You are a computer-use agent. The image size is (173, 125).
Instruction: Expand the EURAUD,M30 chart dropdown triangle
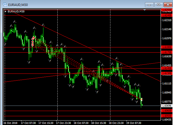point(5,11)
